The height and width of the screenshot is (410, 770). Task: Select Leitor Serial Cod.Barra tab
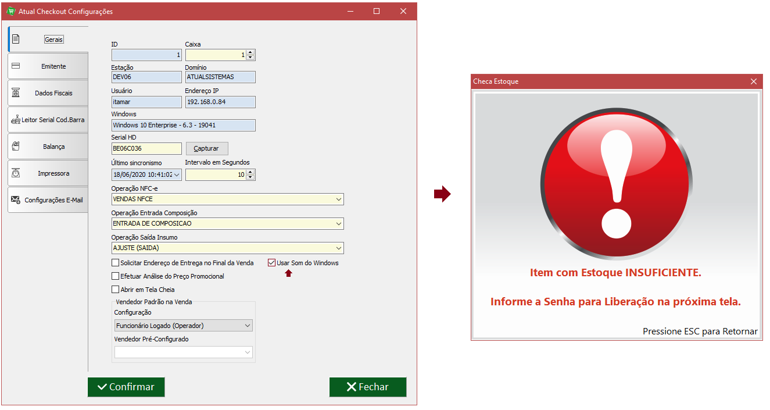[48, 120]
